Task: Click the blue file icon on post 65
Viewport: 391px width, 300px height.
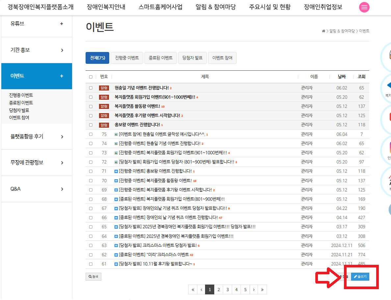Action: point(116,227)
